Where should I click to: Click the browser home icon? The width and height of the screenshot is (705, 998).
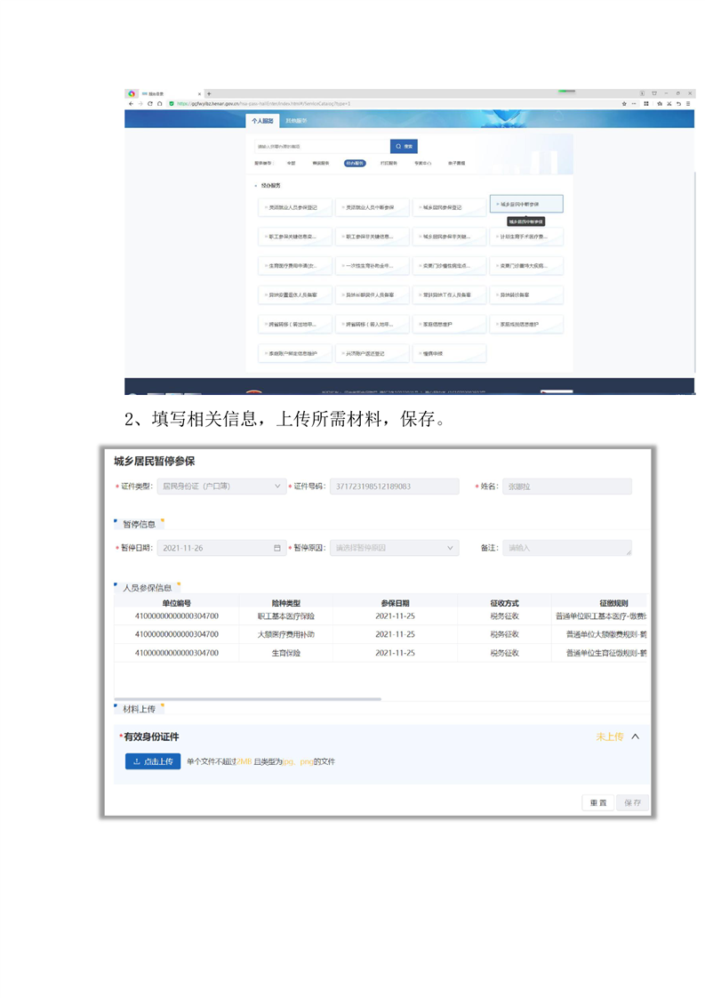[x=159, y=104]
